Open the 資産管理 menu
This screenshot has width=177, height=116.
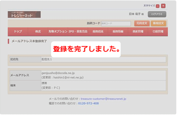click(x=138, y=32)
